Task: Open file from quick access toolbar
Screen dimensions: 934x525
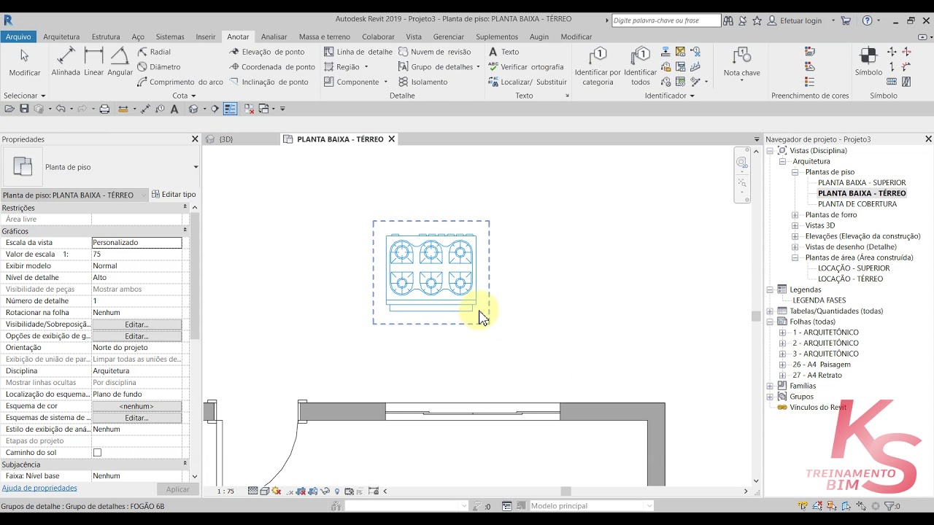Action: tap(9, 109)
